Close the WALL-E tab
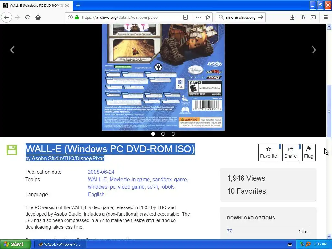This screenshot has width=332, height=249. pos(67,6)
